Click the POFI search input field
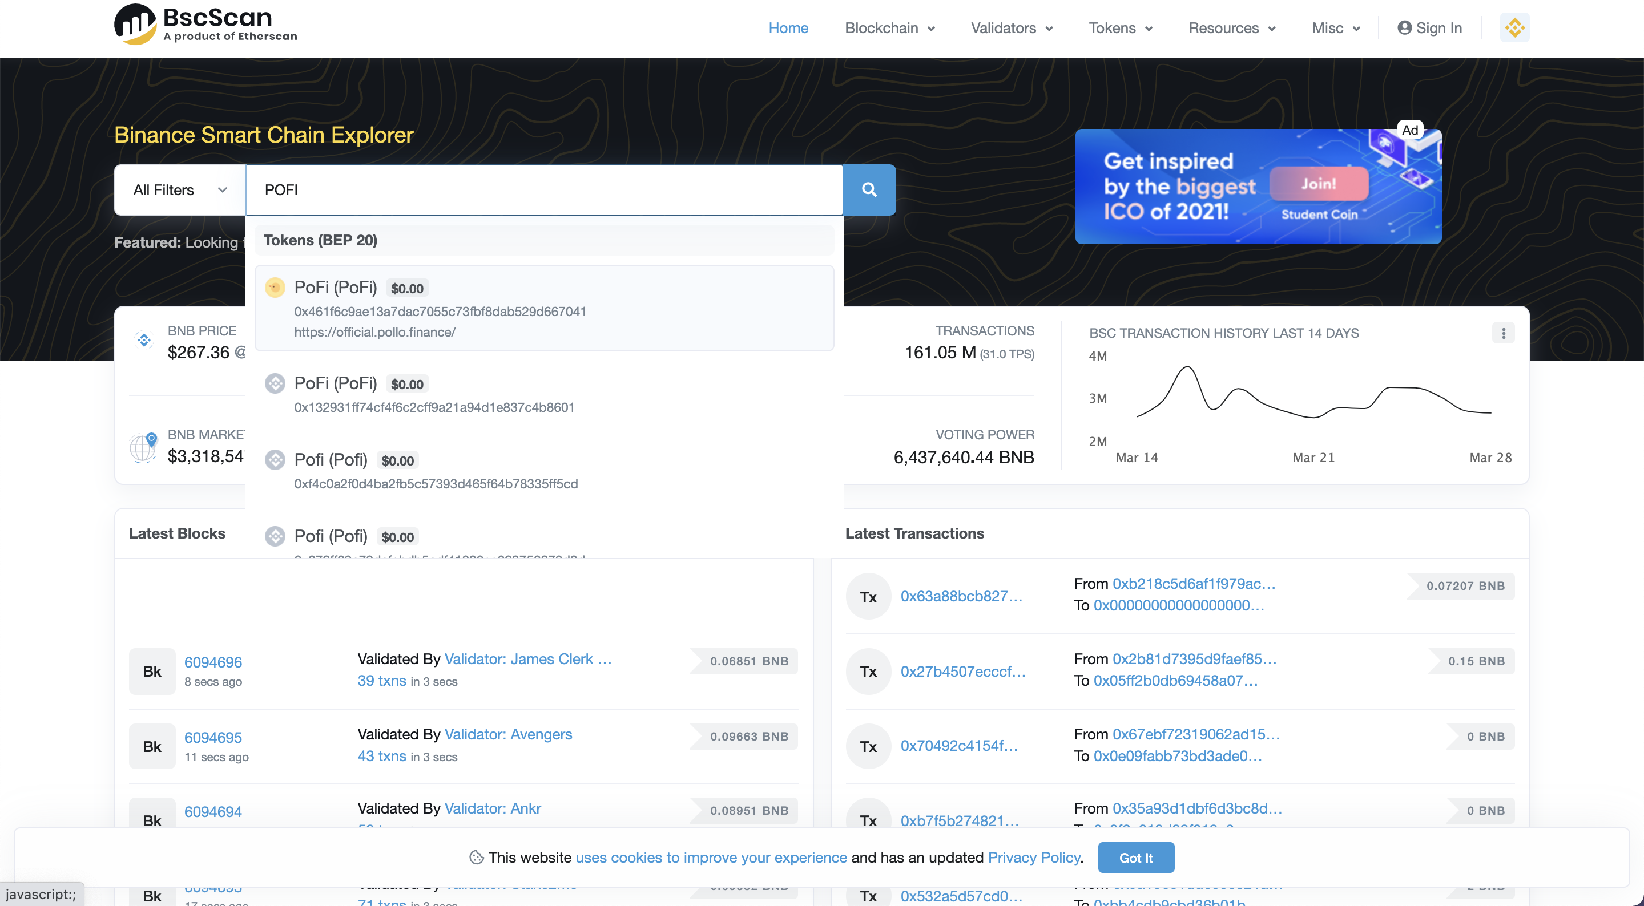The image size is (1644, 906). tap(544, 189)
